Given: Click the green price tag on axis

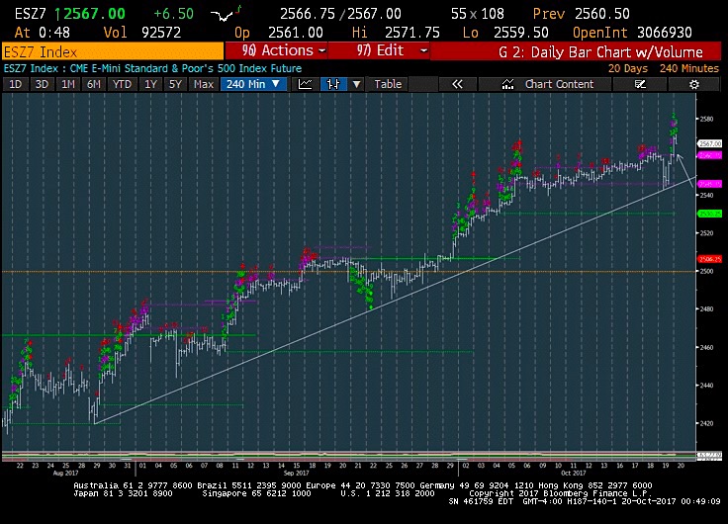Looking at the screenshot, I should click(710, 214).
